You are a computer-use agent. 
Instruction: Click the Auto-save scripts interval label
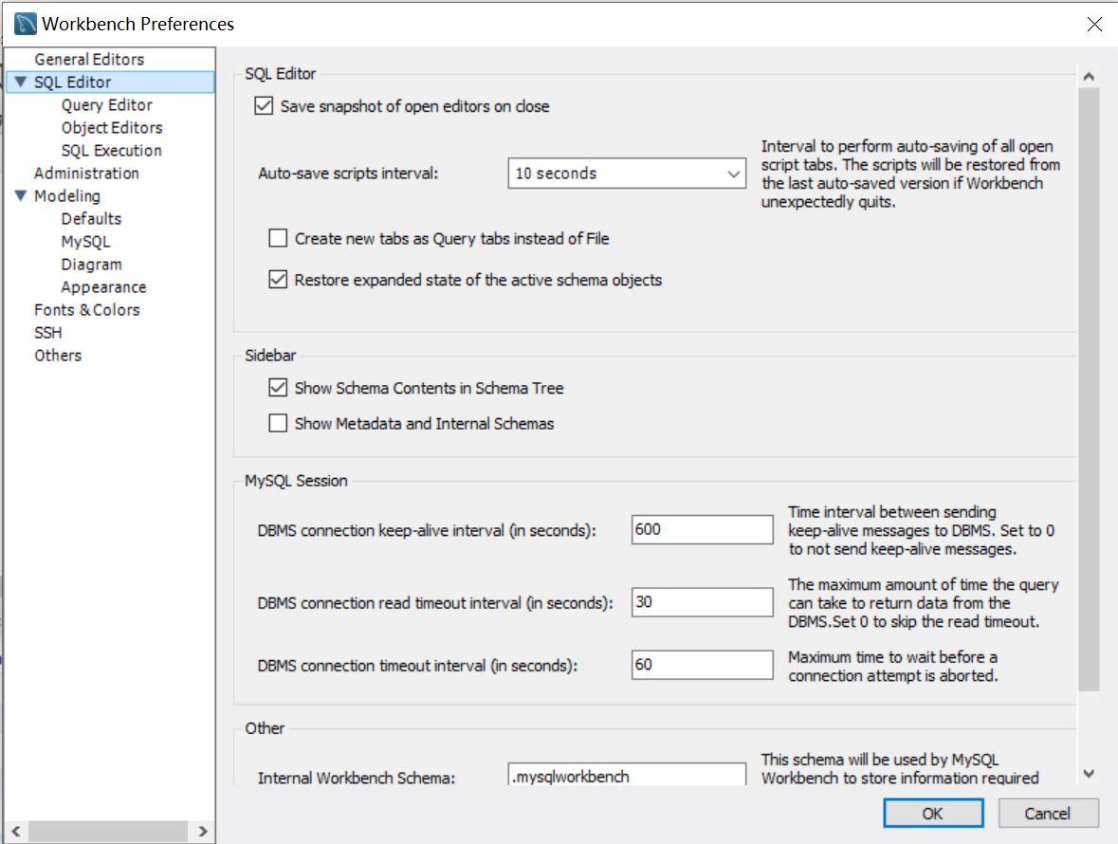pos(348,174)
